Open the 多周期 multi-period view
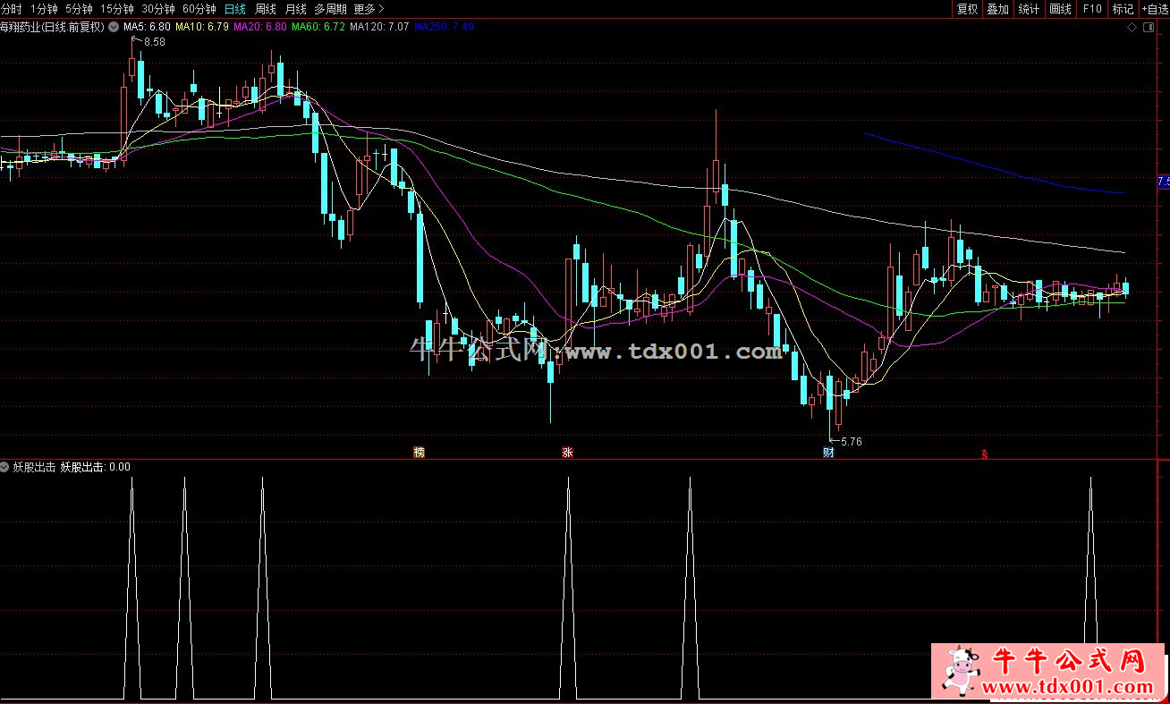This screenshot has height=704, width=1170. pos(330,9)
